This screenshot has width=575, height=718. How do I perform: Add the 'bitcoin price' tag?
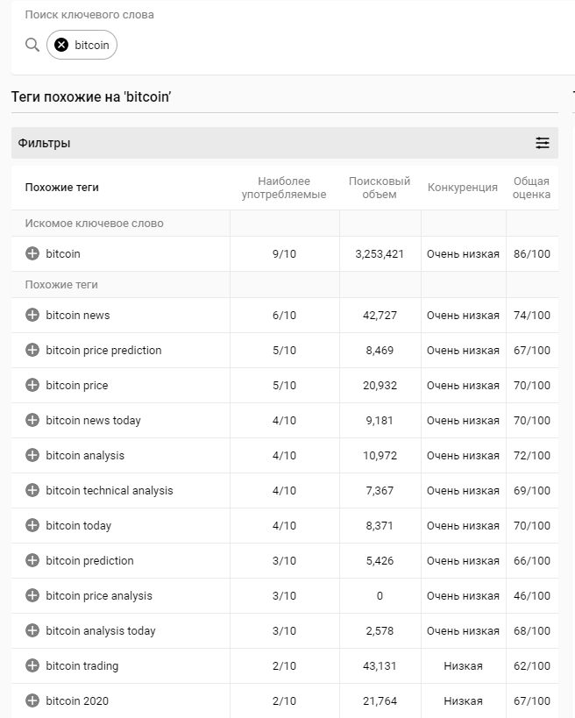(32, 385)
